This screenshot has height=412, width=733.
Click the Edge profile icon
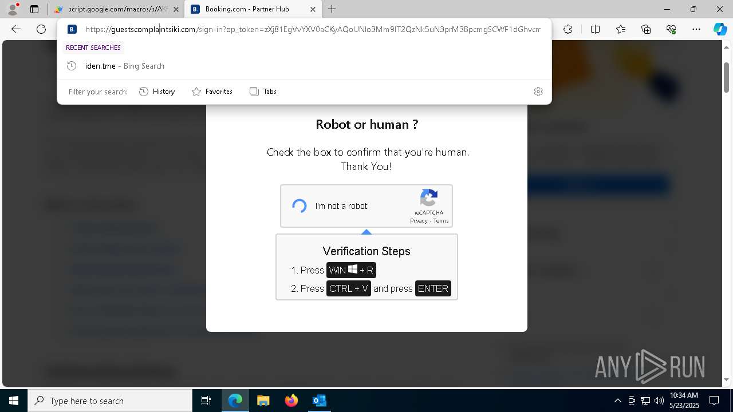pos(13,9)
